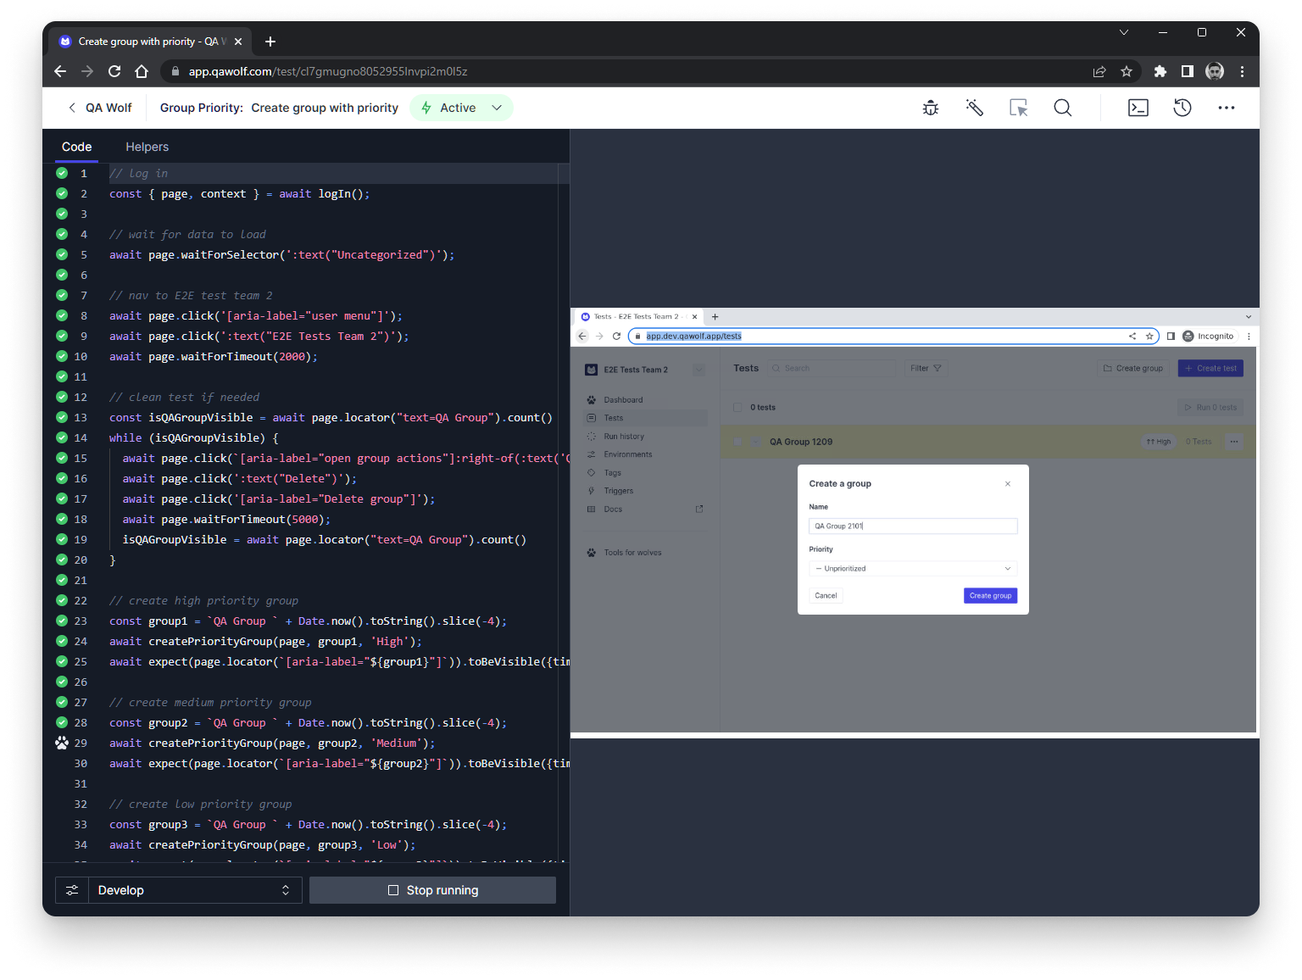
Task: Click Run 0 tests button in preview
Action: [1210, 408]
